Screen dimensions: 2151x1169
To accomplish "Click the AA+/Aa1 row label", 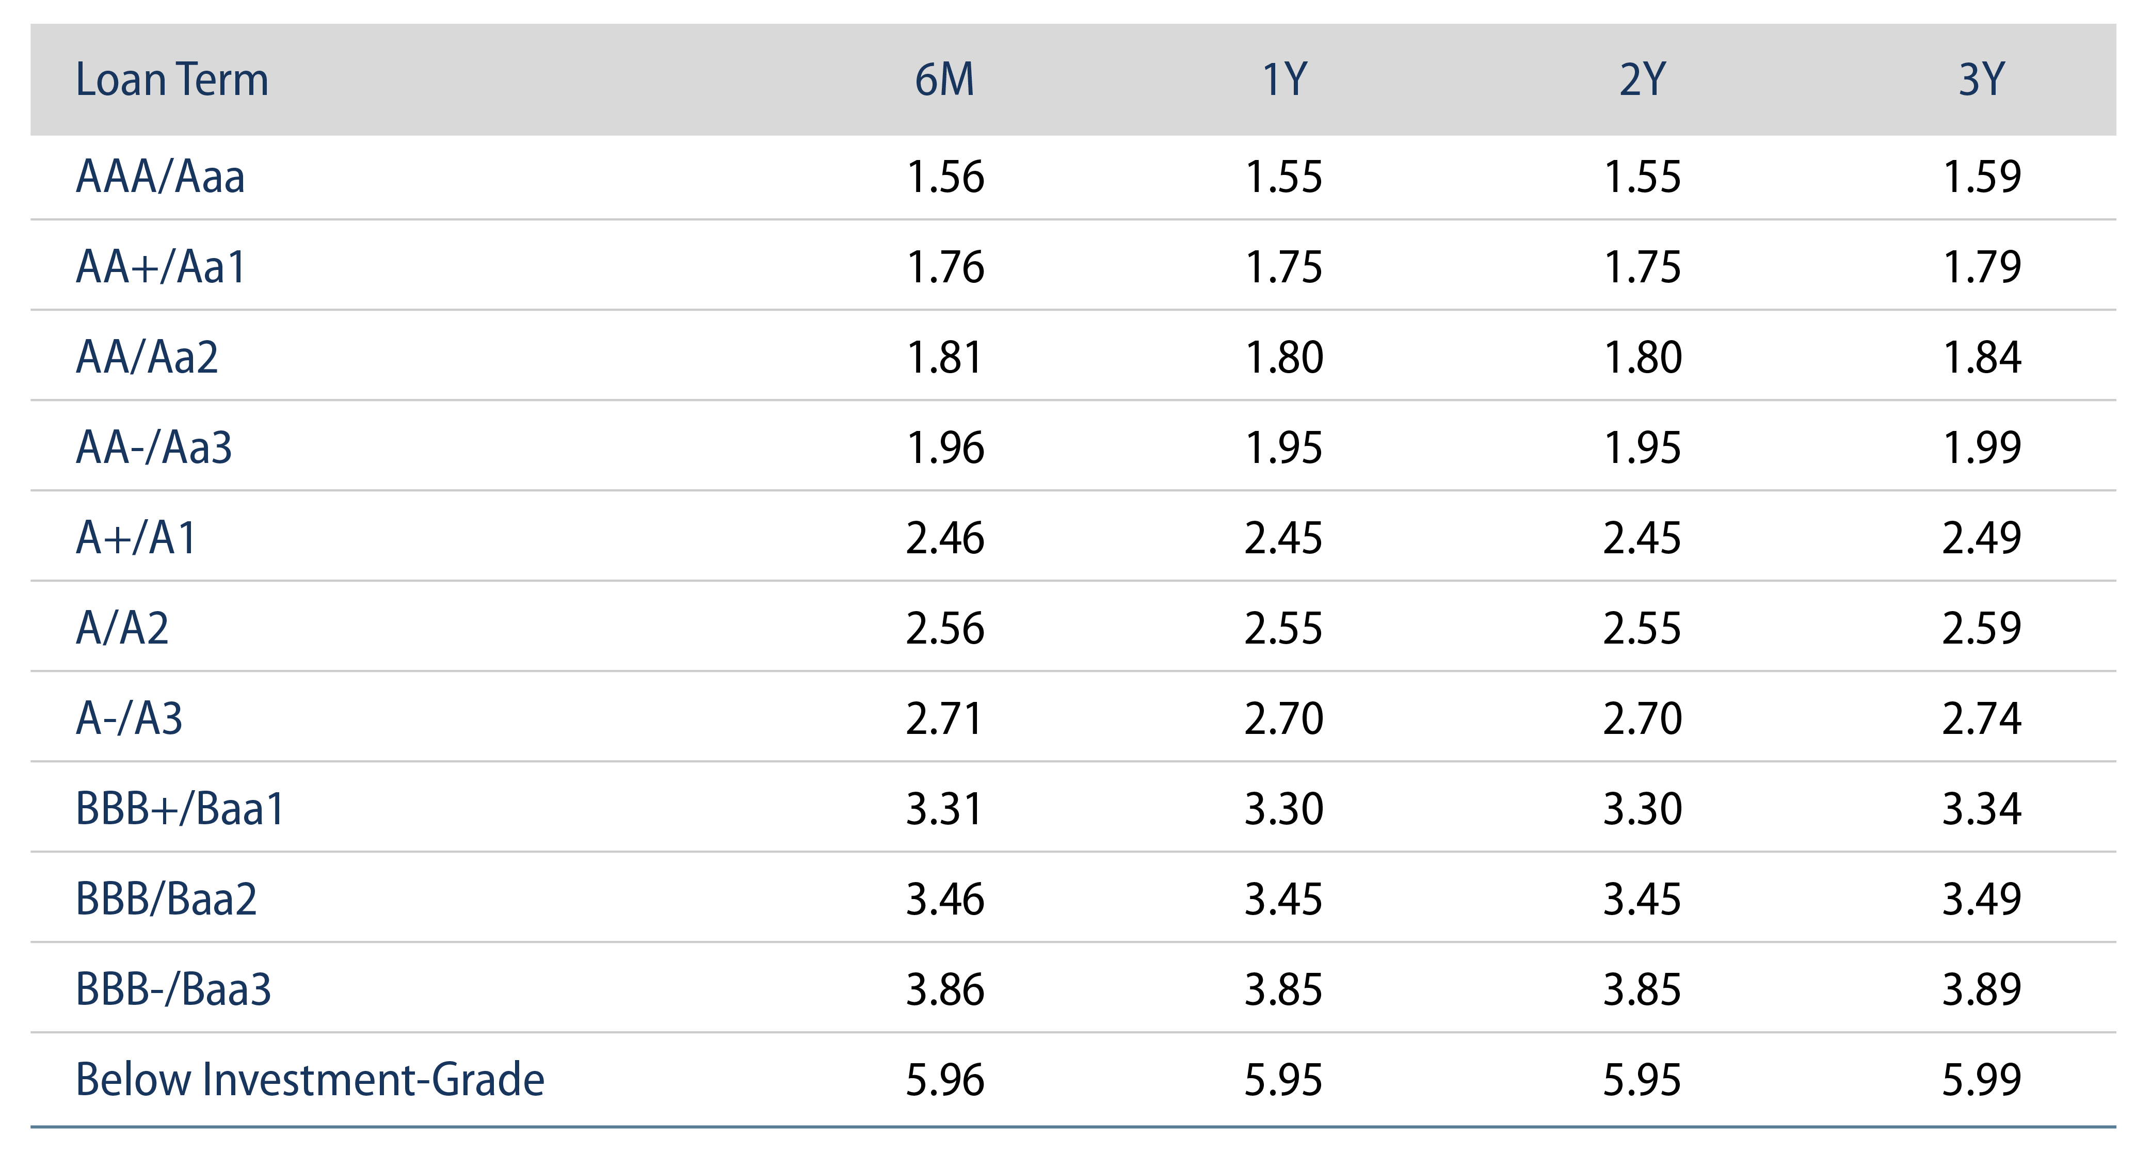I will coord(160,267).
